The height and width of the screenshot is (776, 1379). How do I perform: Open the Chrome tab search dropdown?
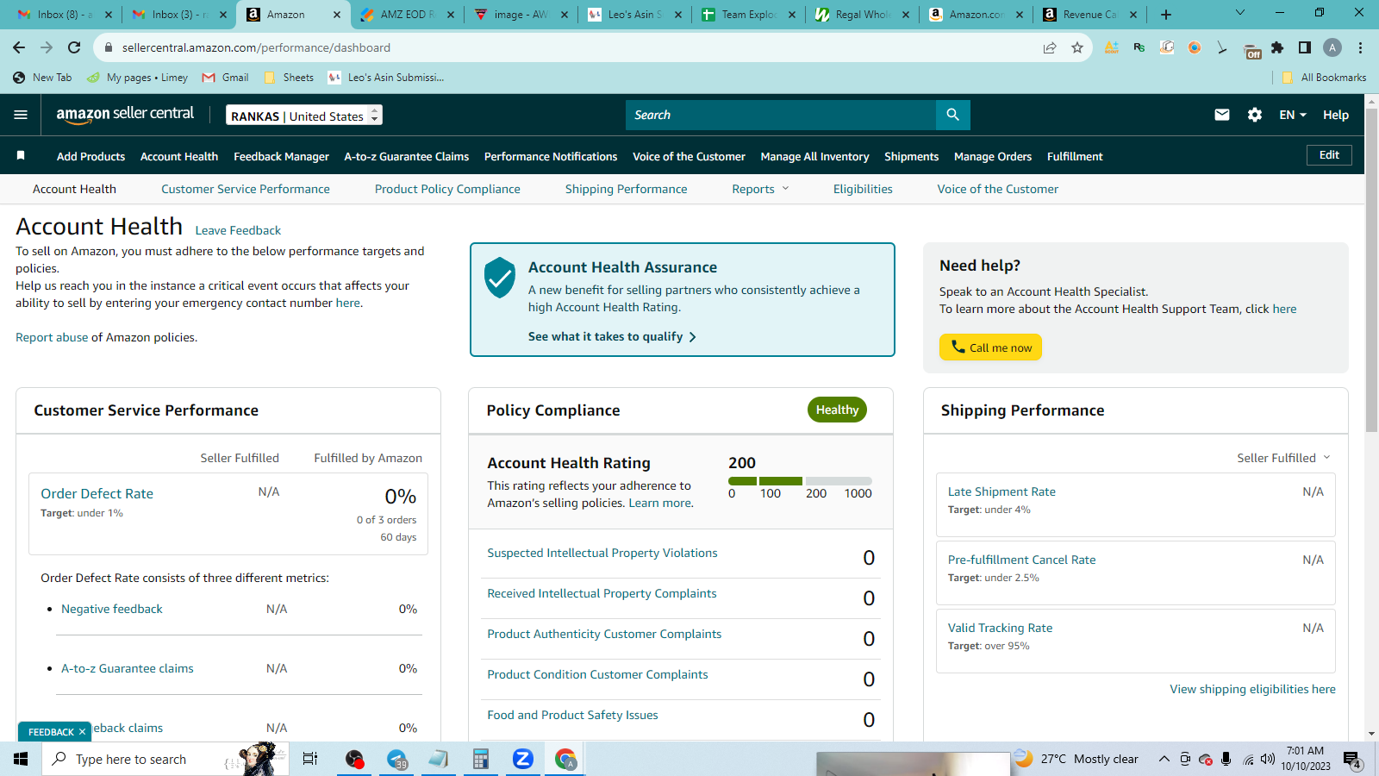tap(1240, 13)
